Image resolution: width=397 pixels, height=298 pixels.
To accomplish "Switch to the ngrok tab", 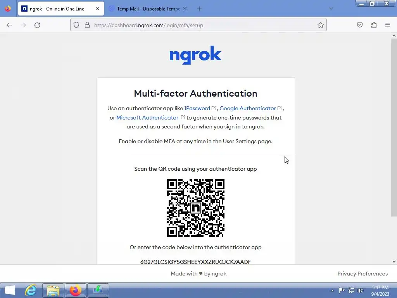I will [x=61, y=9].
